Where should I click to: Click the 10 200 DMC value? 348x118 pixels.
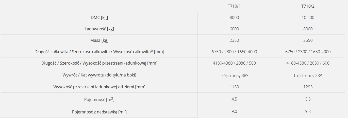pos(308,17)
